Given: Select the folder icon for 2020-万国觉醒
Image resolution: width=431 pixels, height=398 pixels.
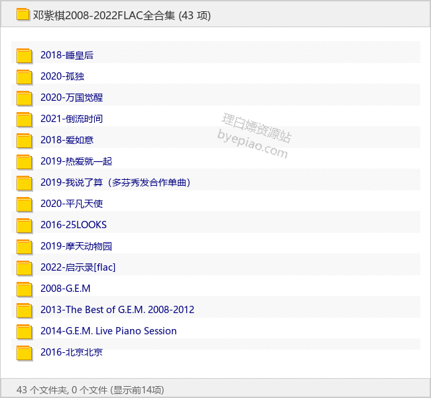Looking at the screenshot, I should [25, 98].
